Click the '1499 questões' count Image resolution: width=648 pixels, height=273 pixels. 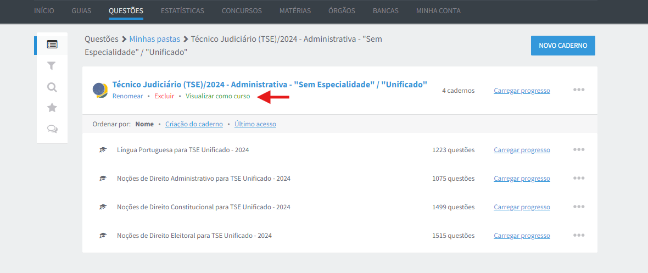pyautogui.click(x=454, y=207)
